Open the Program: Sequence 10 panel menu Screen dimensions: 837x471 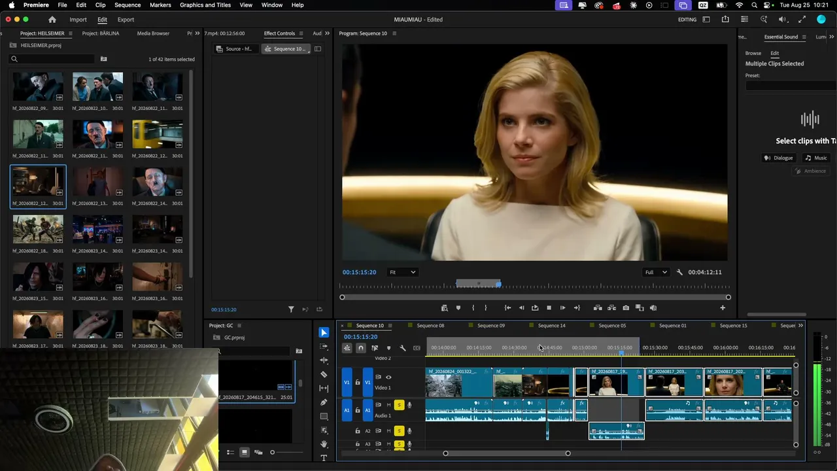[394, 33]
